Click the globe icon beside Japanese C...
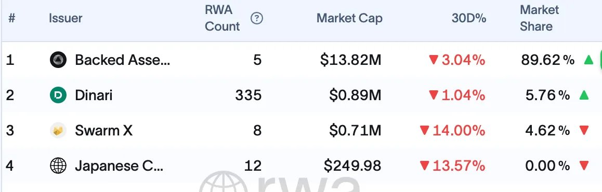 [x=58, y=166]
